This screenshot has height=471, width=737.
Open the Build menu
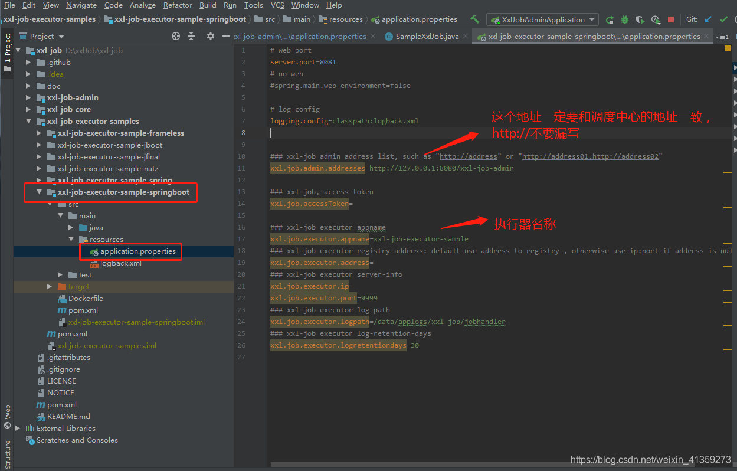(x=208, y=5)
